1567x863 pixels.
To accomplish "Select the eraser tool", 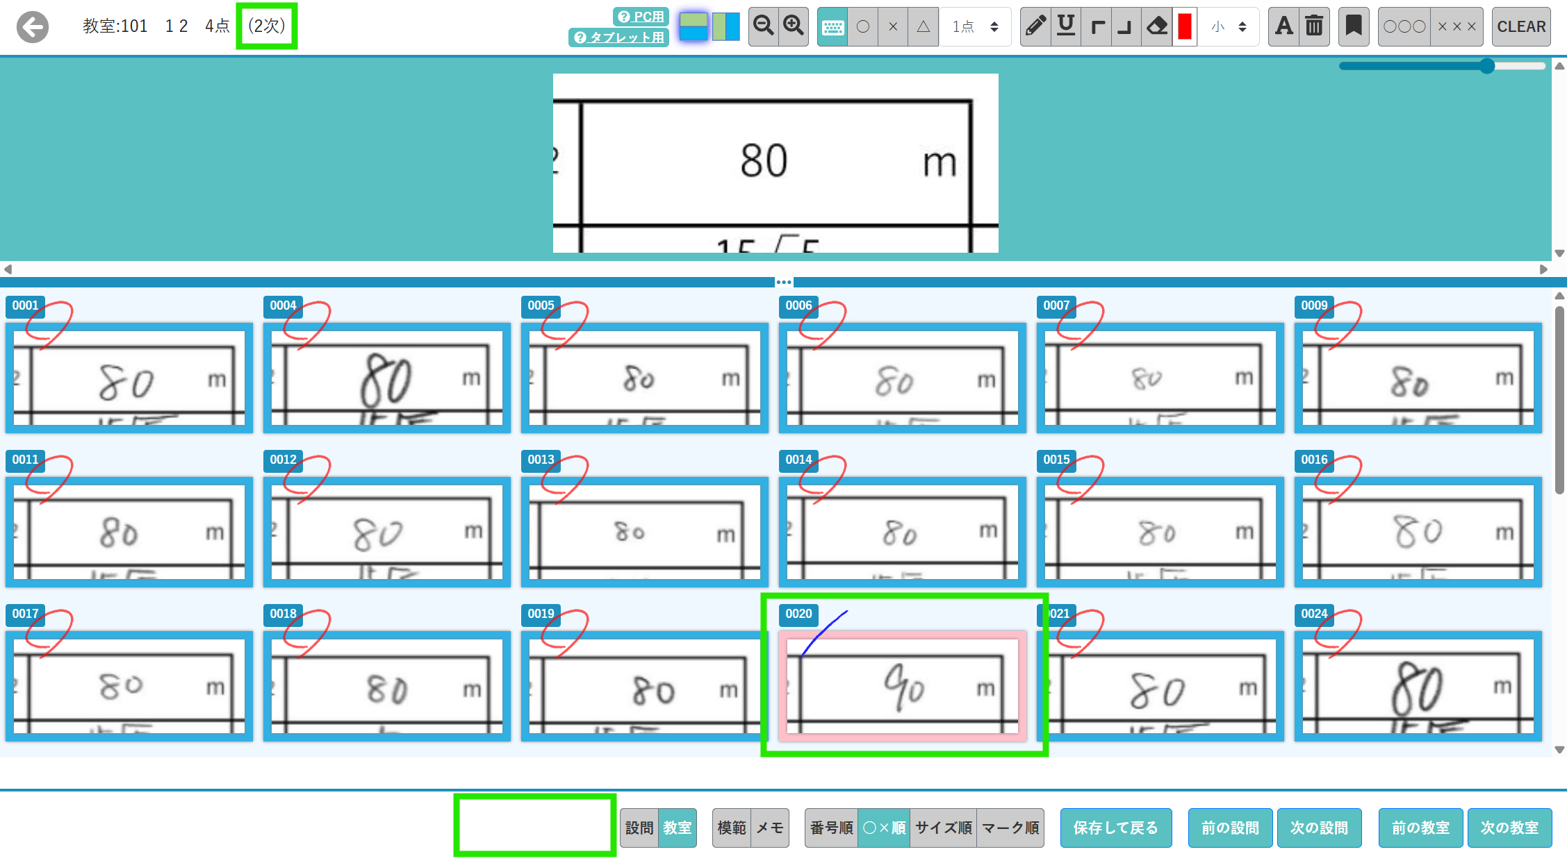I will click(x=1156, y=26).
